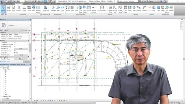The width and height of the screenshot is (185, 104).
Task: Select the Modify tool
Action: tap(3, 9)
